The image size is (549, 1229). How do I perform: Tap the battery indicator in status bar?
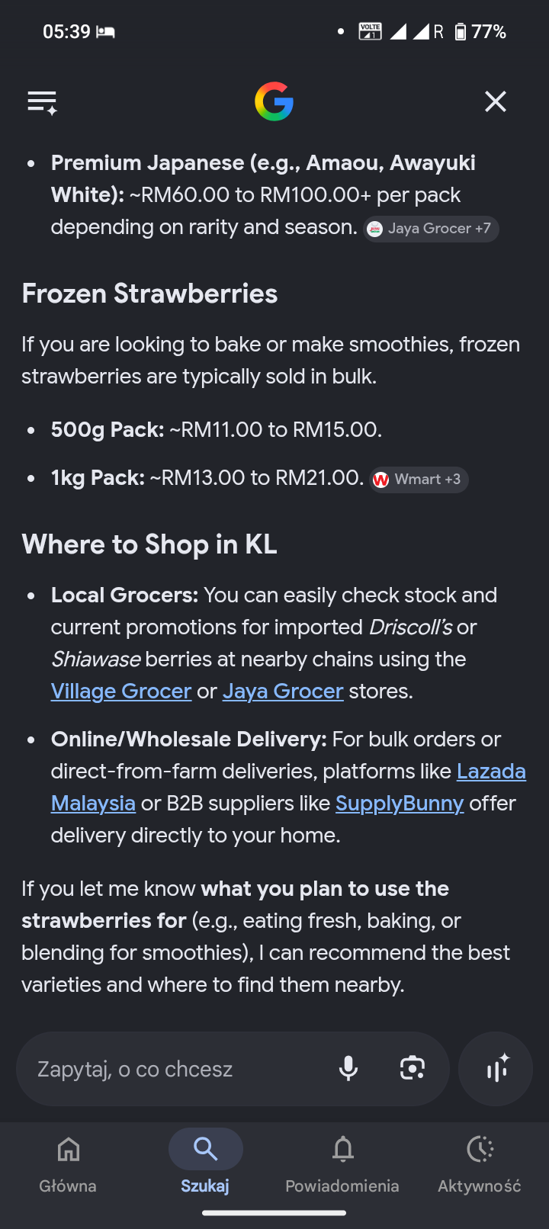click(480, 31)
